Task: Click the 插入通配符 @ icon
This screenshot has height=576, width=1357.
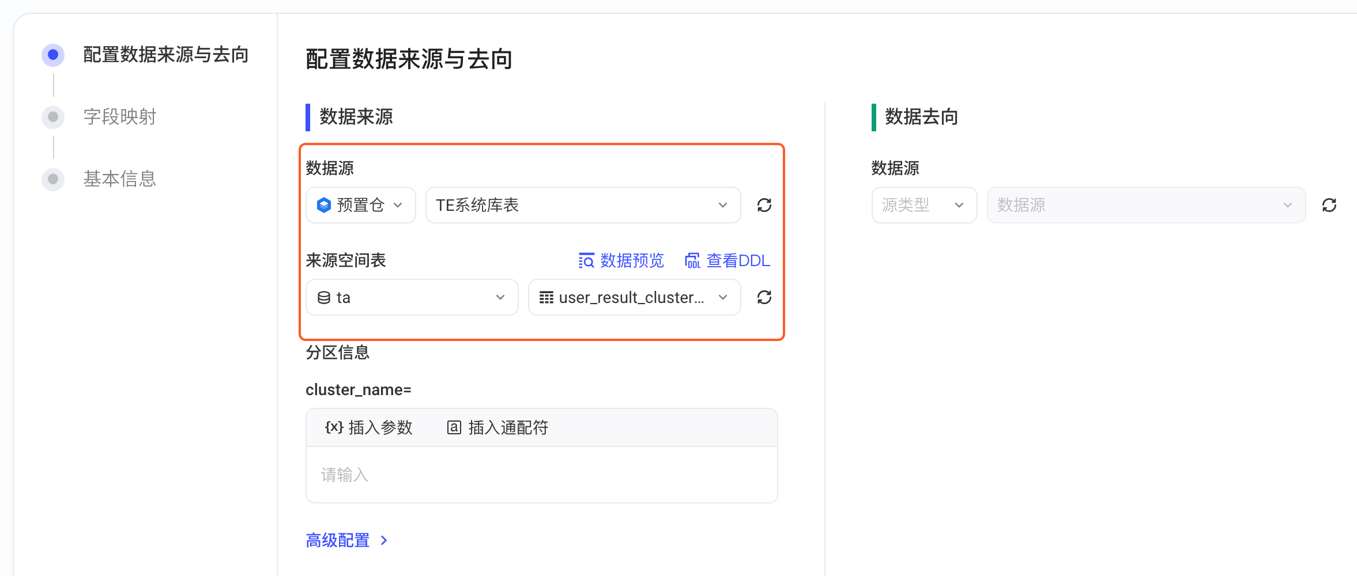Action: tap(454, 427)
